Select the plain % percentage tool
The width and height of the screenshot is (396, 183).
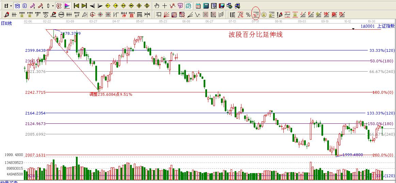pos(248,14)
